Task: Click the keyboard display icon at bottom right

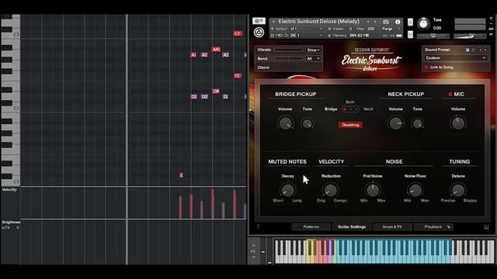Action: 487,227
